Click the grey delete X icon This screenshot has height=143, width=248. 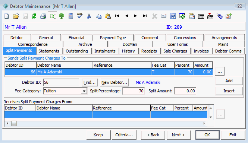coord(154,16)
